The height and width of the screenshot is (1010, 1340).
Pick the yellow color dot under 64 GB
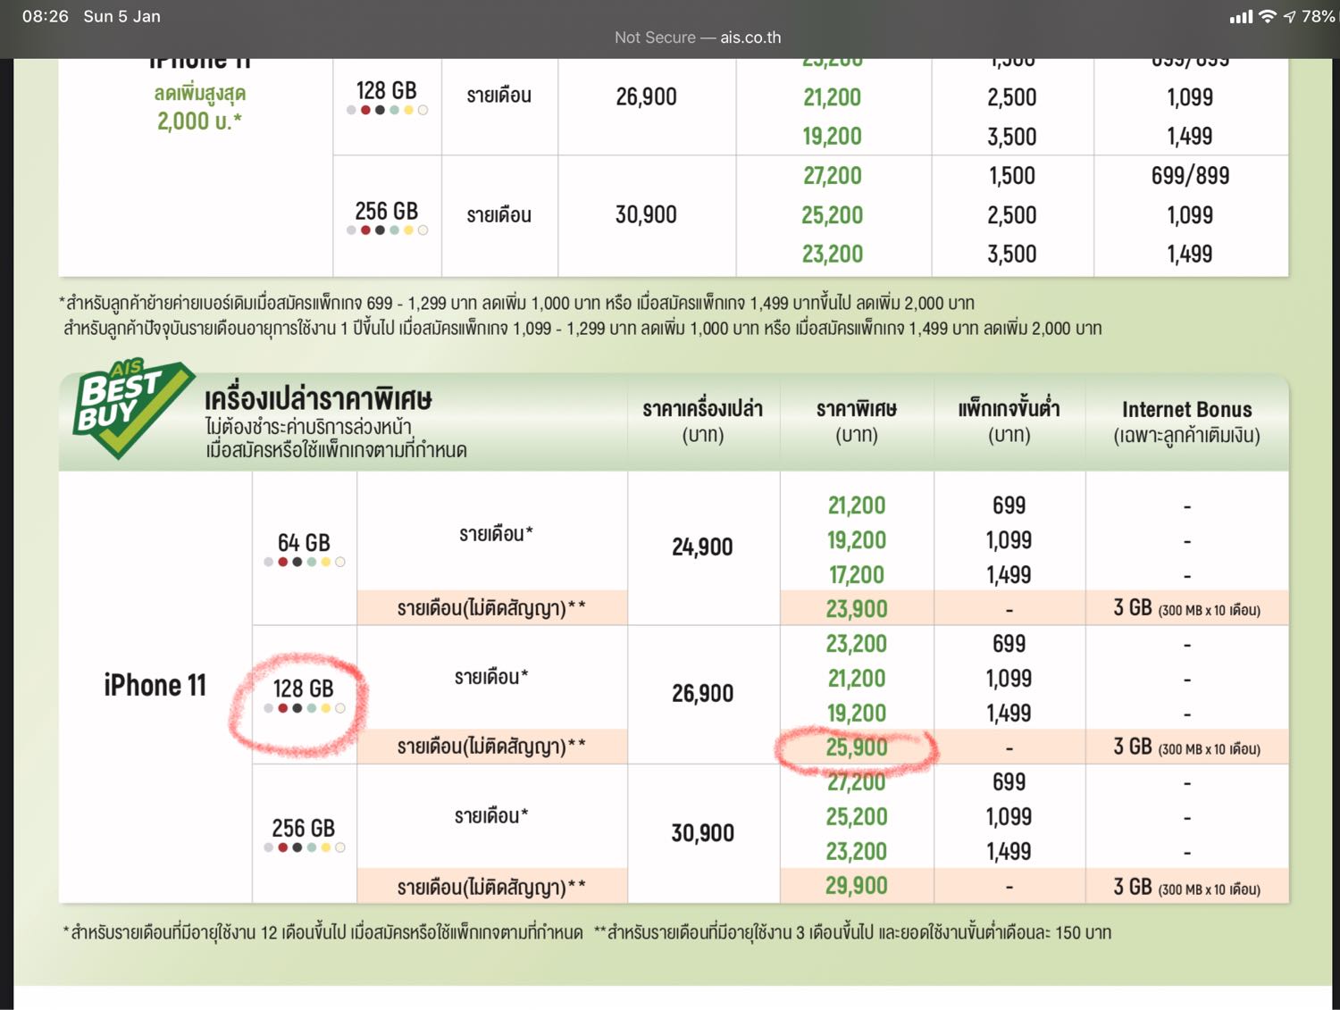pos(326,562)
